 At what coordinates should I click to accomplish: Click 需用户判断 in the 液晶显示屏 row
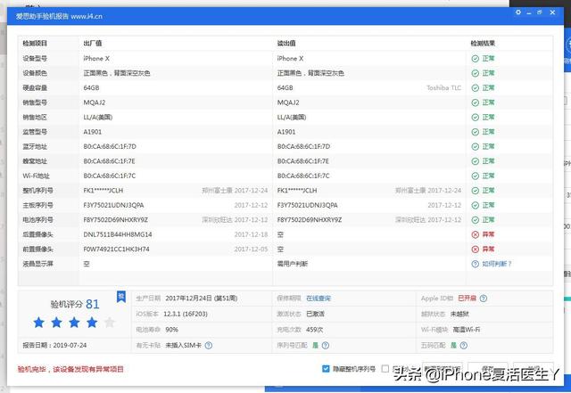pyautogui.click(x=293, y=264)
